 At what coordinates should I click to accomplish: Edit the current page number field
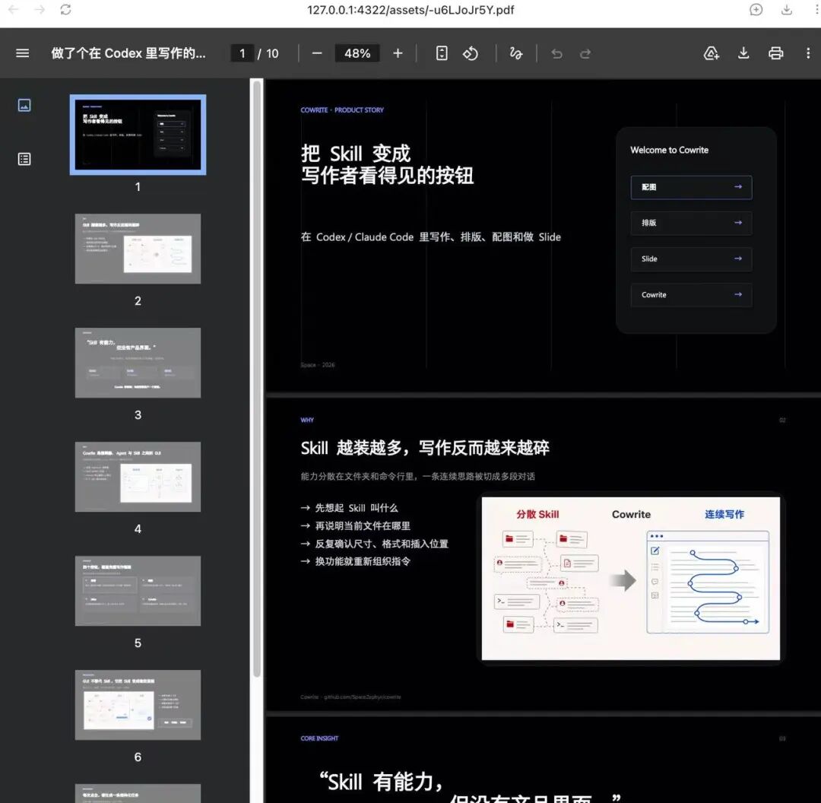242,53
